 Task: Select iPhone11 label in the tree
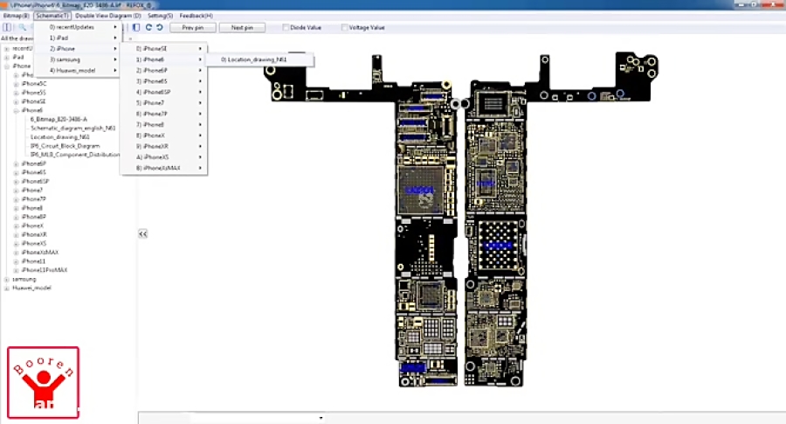click(x=33, y=261)
